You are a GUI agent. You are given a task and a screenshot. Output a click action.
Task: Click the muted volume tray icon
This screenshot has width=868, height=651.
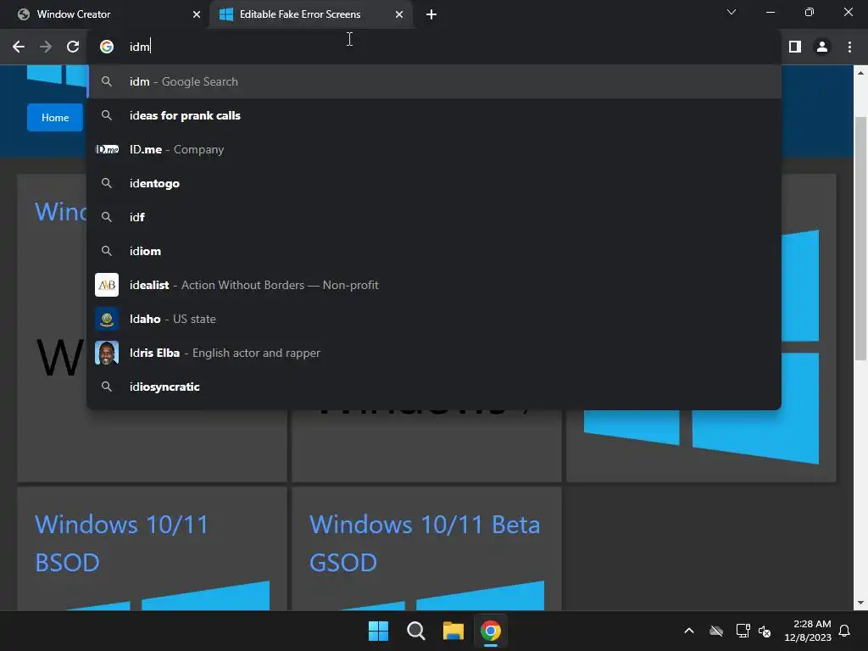click(765, 631)
